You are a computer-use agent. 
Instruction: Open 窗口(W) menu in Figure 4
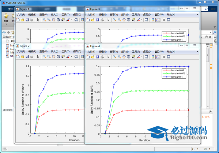[x=159, y=52]
